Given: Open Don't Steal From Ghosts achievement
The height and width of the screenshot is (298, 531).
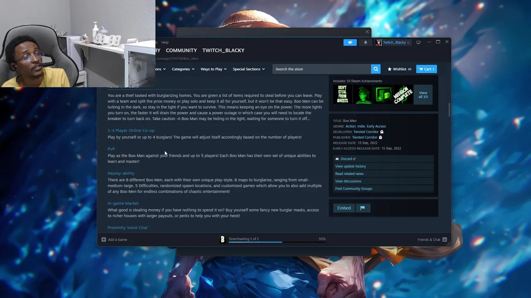Looking at the screenshot, I should (342, 94).
